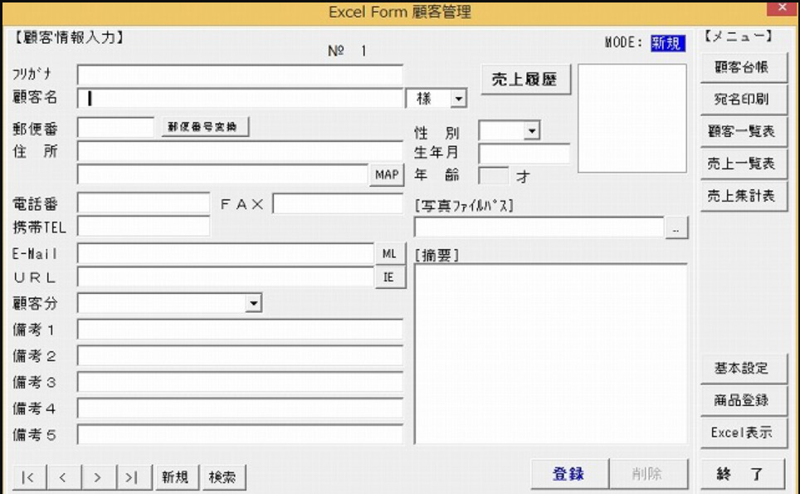Open 顧客台帳 customer ledger menu
This screenshot has height=494, width=800.
coord(743,67)
